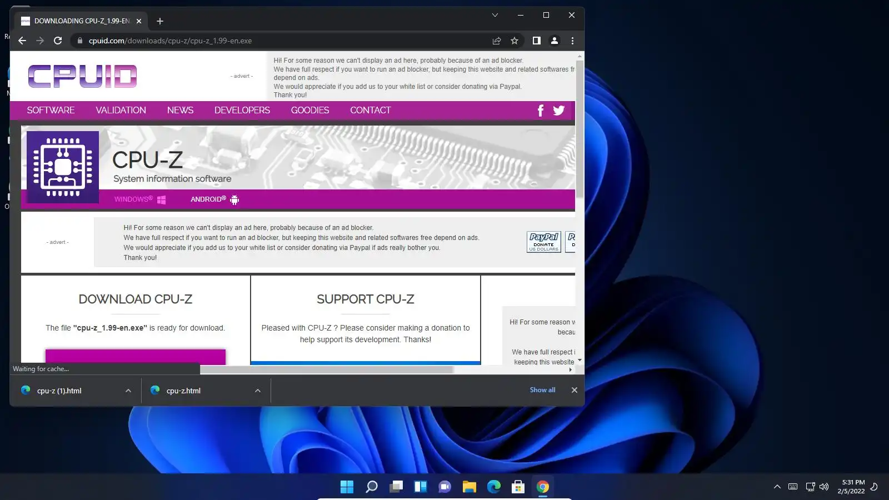Open CPUID Twitter page icon
Image resolution: width=889 pixels, height=500 pixels.
559,110
